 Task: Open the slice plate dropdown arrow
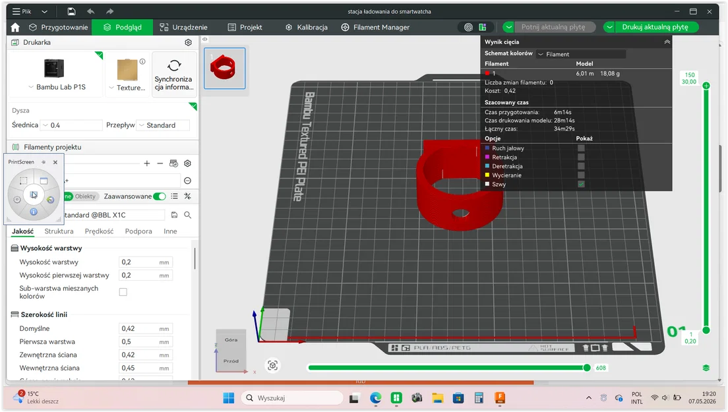tap(508, 28)
